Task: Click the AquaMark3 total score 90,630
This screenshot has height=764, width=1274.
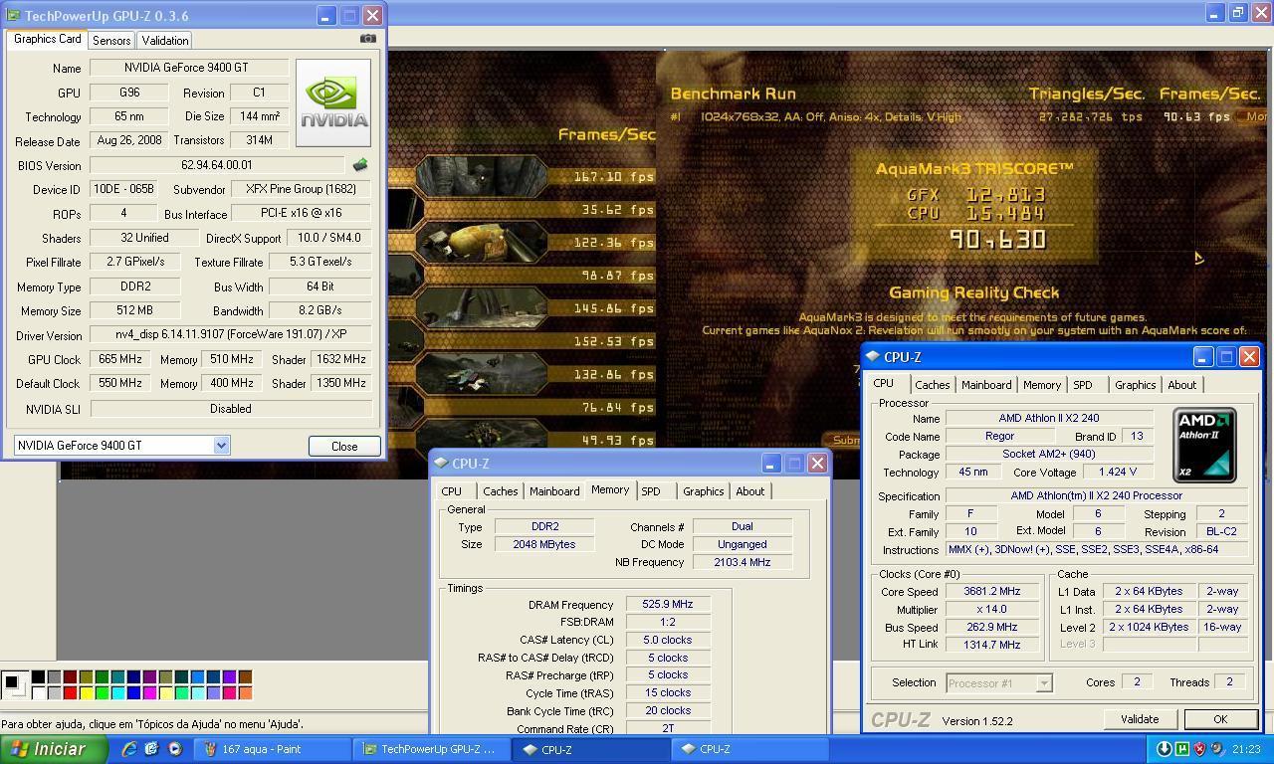Action: (997, 239)
